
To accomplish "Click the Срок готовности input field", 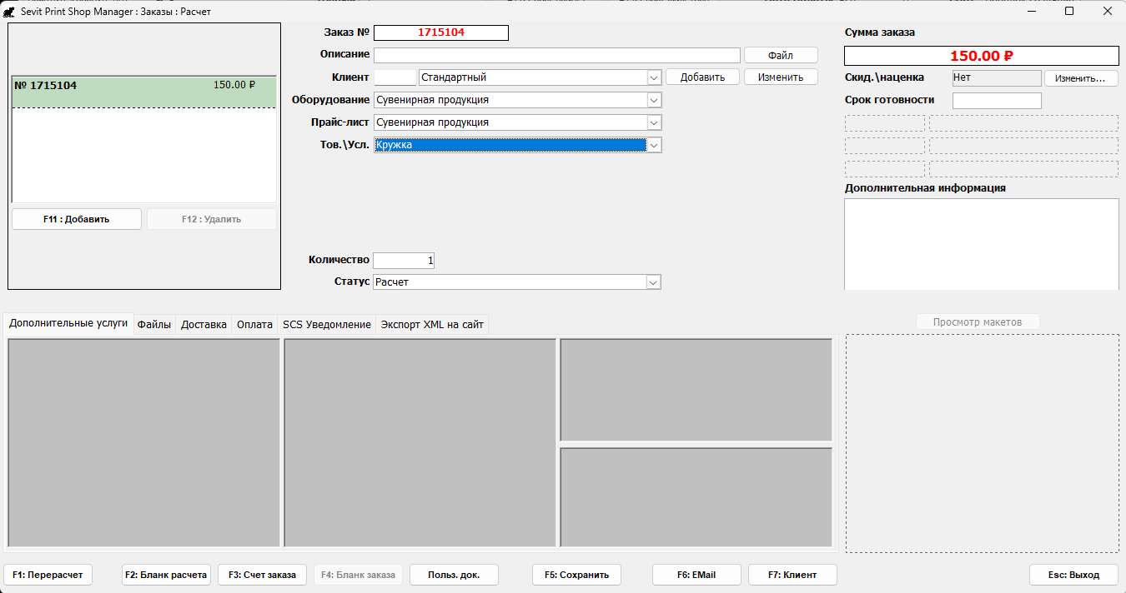I will 997,101.
